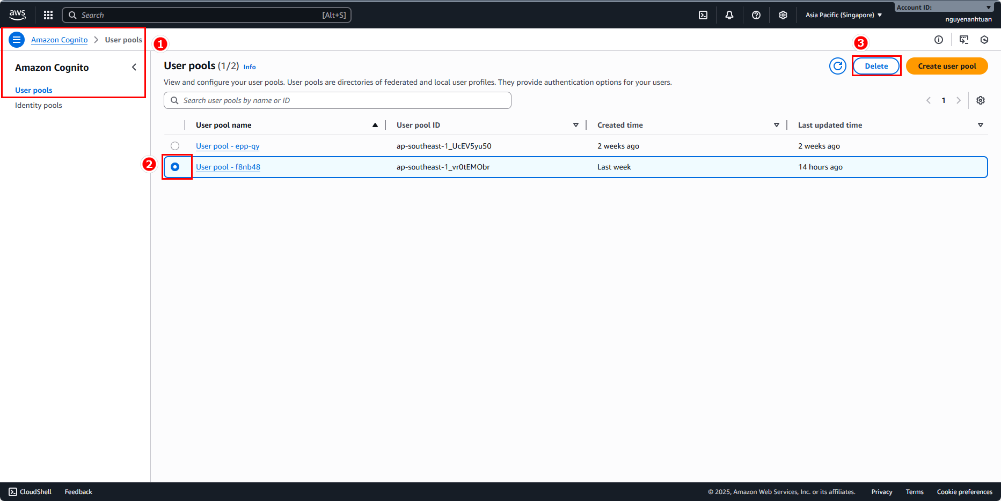Image resolution: width=1001 pixels, height=501 pixels.
Task: Launch CloudShell from the top navigation bar
Action: (x=703, y=15)
